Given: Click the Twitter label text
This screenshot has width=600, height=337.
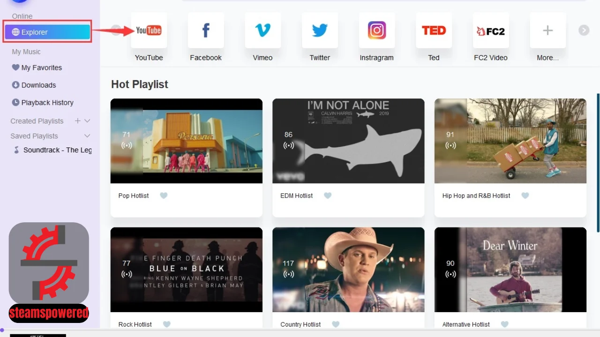Looking at the screenshot, I should [x=320, y=58].
